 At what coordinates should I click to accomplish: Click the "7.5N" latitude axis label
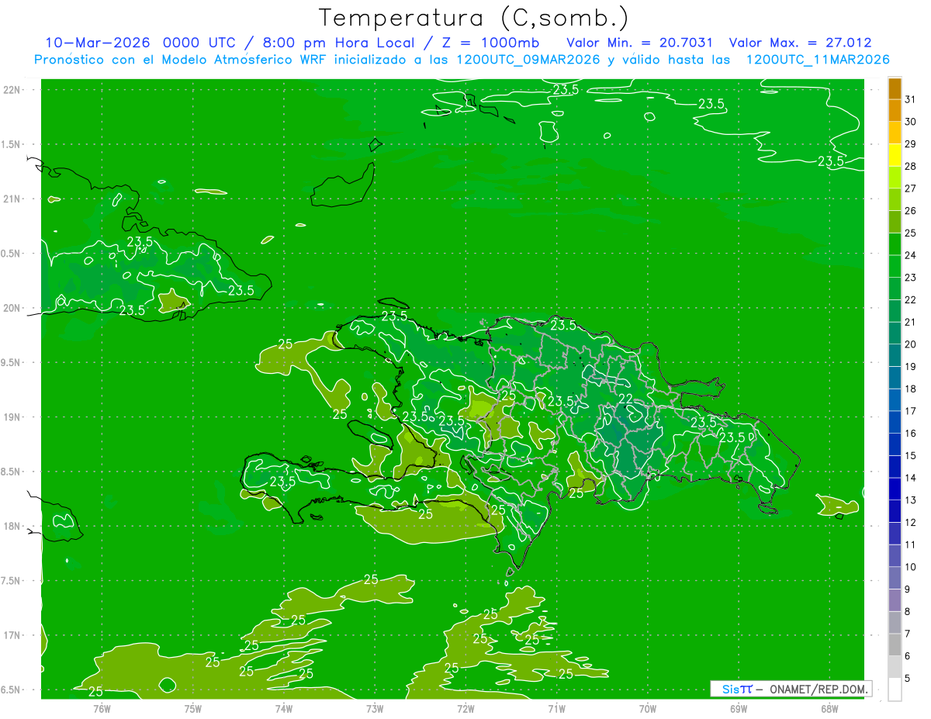[x=11, y=582]
